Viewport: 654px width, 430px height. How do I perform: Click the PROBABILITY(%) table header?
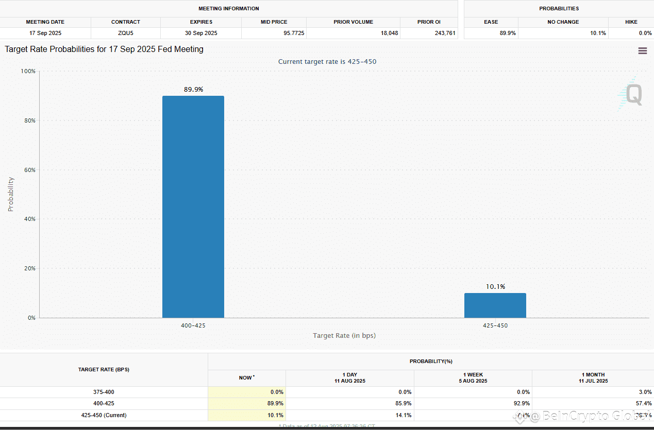pyautogui.click(x=431, y=362)
